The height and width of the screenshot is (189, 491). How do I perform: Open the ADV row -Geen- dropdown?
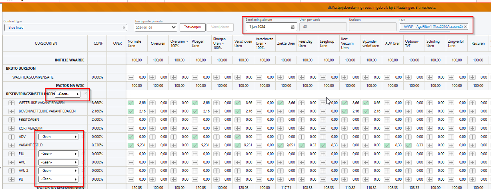pos(58,137)
